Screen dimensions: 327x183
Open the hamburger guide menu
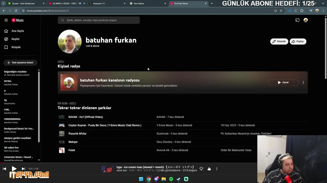(6, 20)
